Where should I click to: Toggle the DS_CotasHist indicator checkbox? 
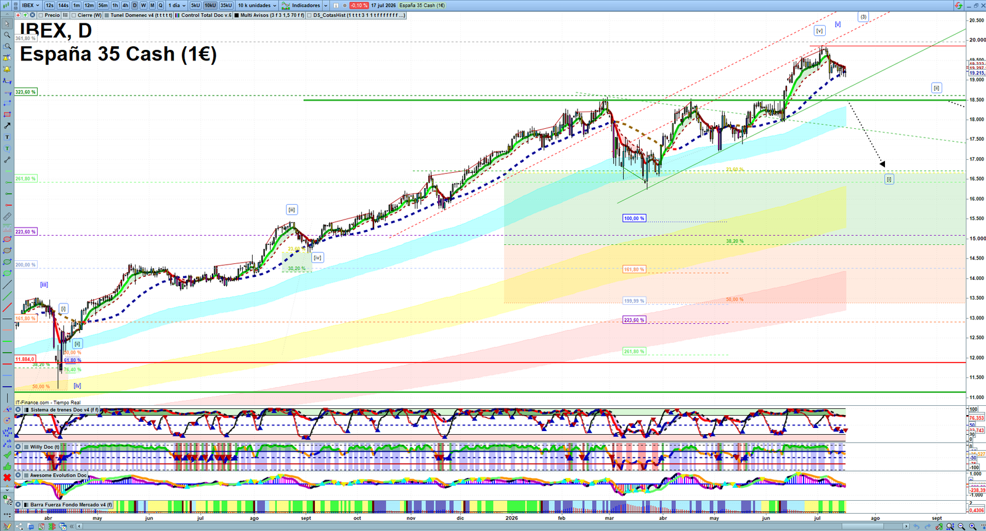click(309, 15)
